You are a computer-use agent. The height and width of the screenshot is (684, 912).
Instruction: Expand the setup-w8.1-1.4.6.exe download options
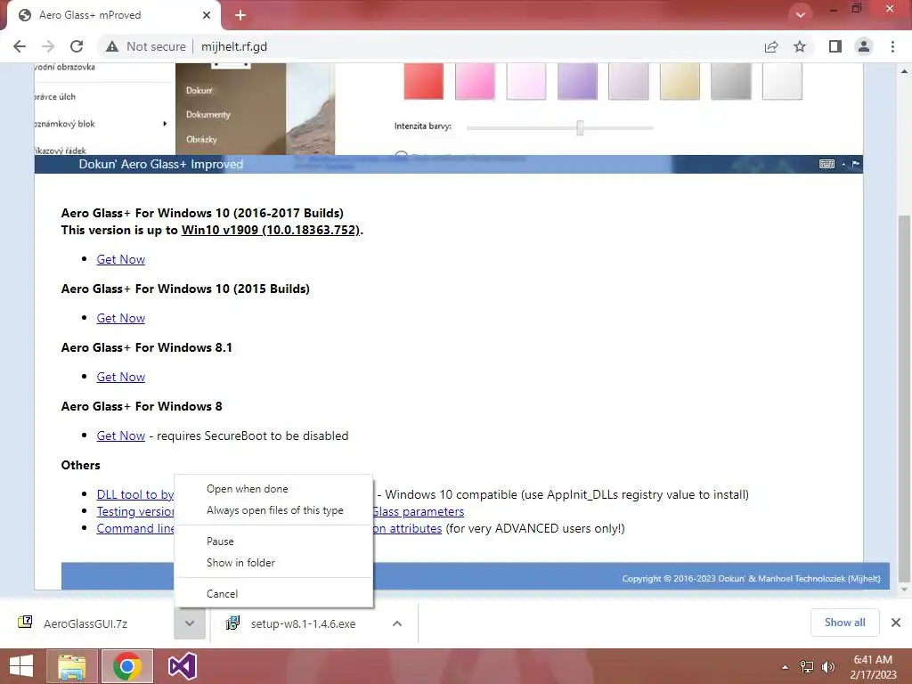tap(397, 623)
